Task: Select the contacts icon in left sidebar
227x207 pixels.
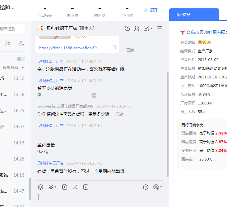Action: click(x=8, y=43)
